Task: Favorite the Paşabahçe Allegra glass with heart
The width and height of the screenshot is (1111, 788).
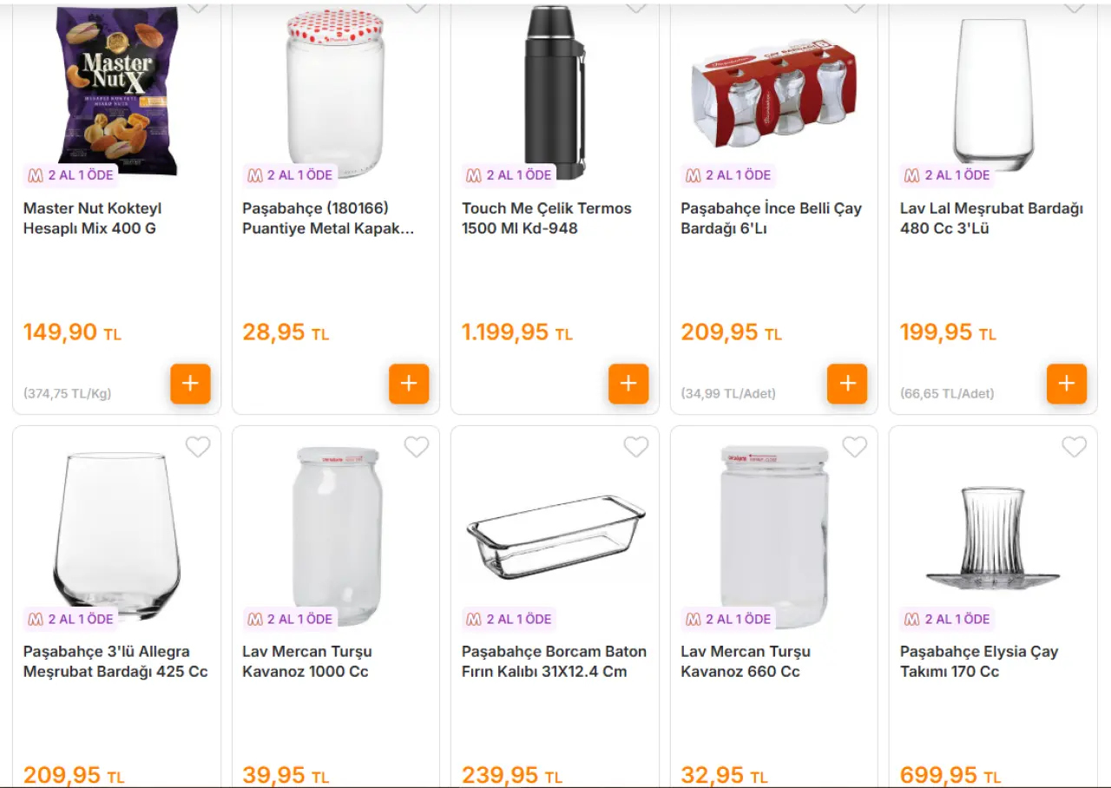Action: click(198, 447)
